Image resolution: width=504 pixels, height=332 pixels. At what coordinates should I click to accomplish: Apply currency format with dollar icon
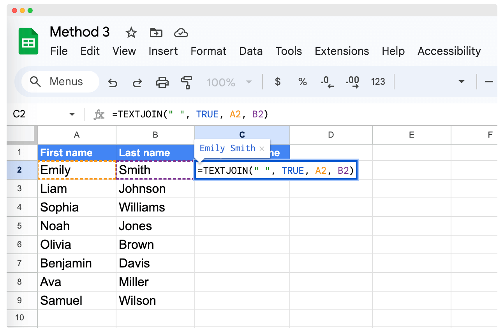pos(278,82)
